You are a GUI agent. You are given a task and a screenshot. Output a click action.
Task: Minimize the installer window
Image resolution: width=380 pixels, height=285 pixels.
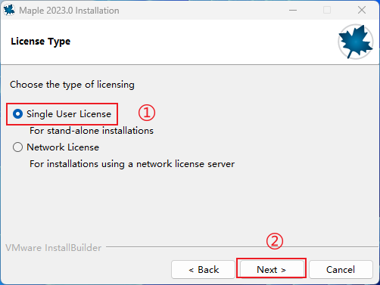pos(293,11)
